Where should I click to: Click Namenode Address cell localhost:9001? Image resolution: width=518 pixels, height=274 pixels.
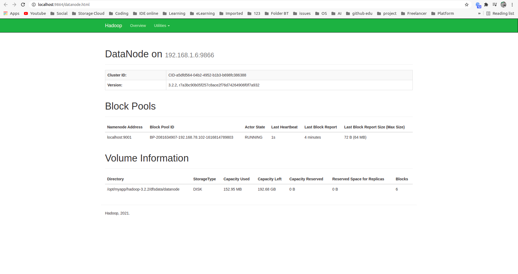click(119, 137)
